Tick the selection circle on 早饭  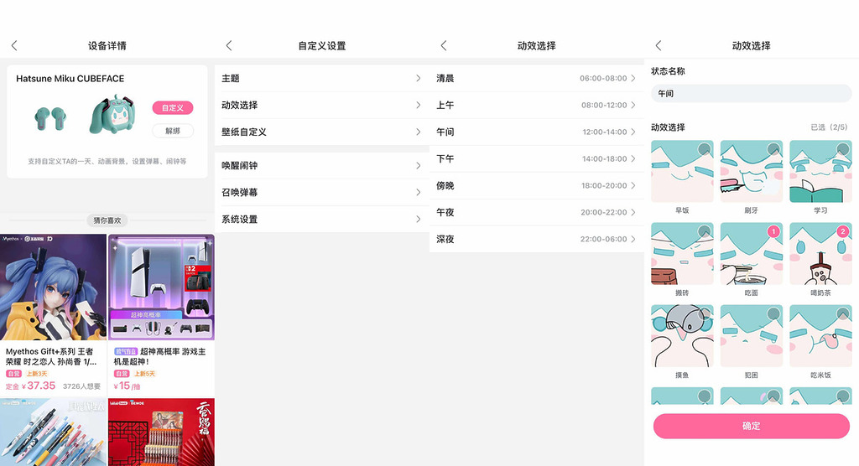point(704,150)
